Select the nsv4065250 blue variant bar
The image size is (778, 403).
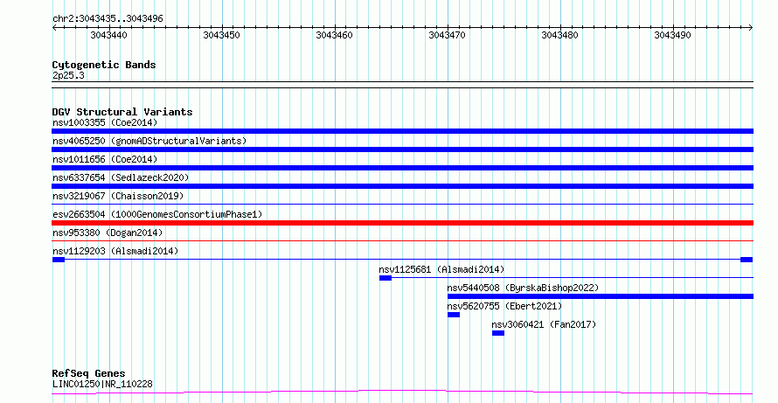click(402, 149)
